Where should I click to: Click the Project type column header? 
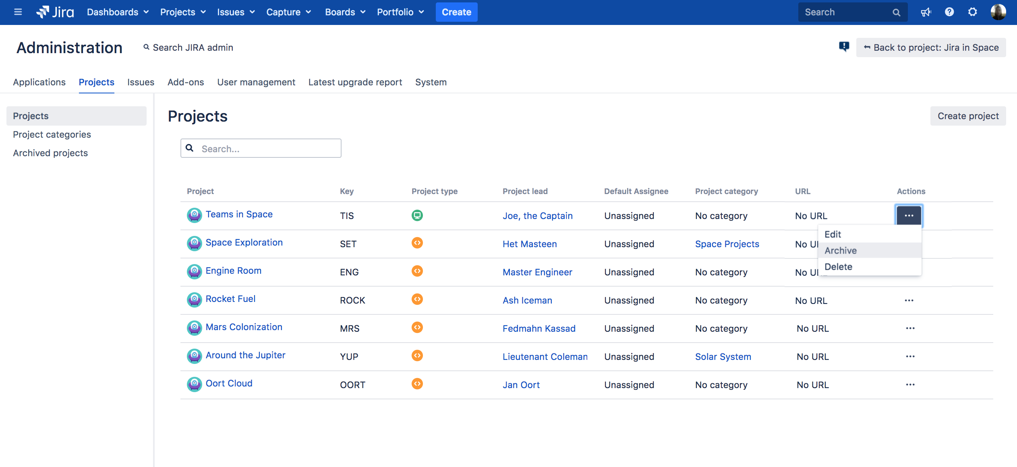click(x=434, y=191)
